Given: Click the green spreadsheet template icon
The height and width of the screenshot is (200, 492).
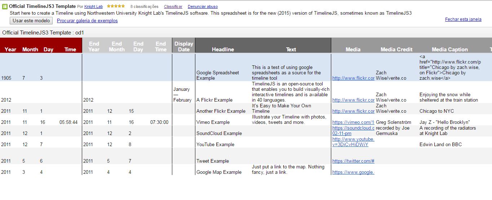Looking at the screenshot, I should 5,6.
